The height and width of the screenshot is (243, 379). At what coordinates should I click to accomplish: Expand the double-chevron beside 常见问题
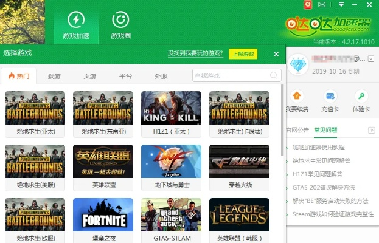(370, 131)
